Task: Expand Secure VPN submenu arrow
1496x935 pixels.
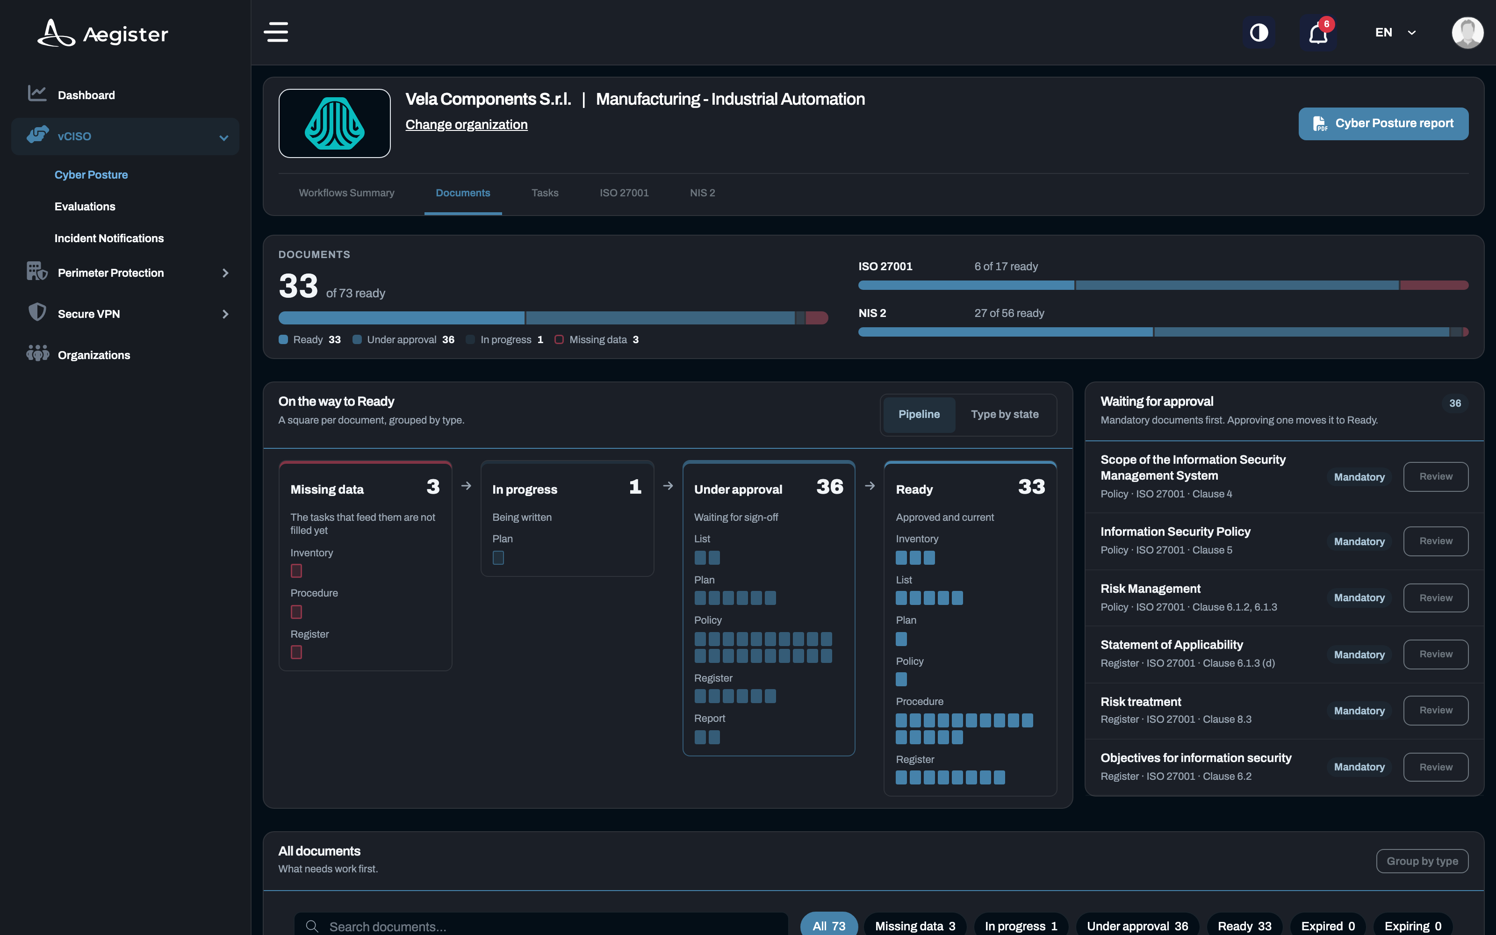Action: [x=225, y=314]
